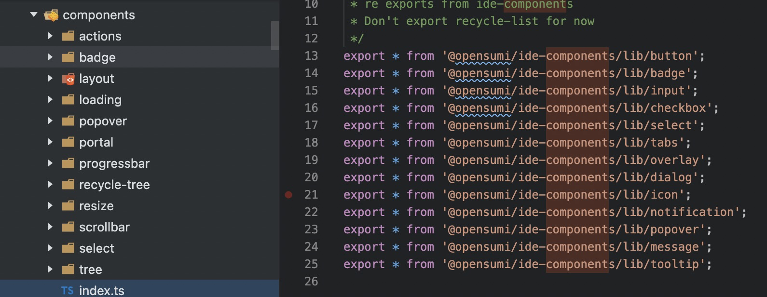Select the select folder name

(x=96, y=248)
